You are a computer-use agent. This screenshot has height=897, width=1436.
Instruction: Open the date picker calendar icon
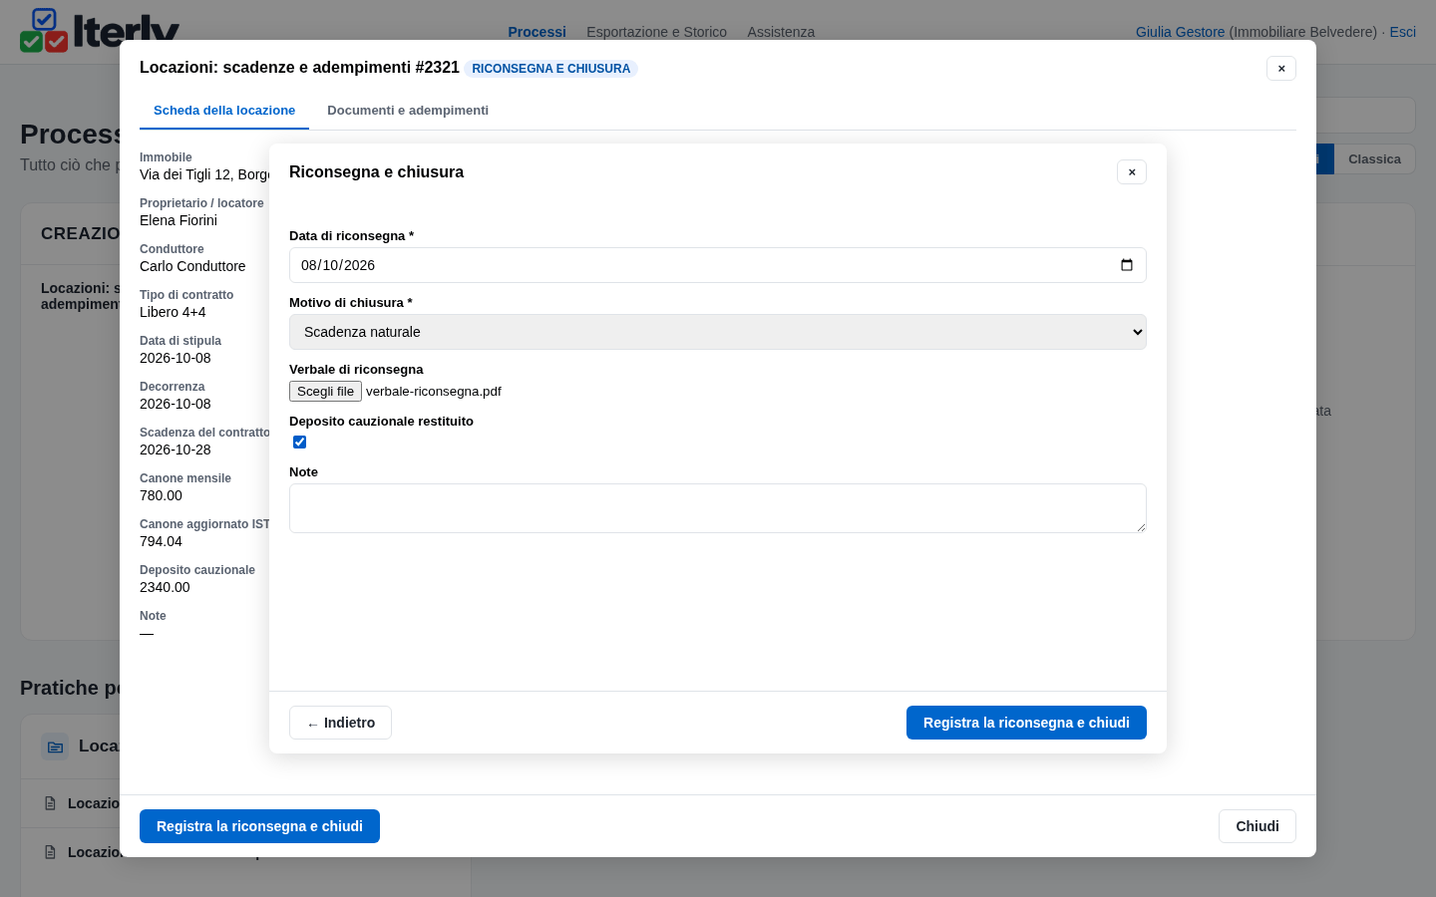pos(1127,265)
